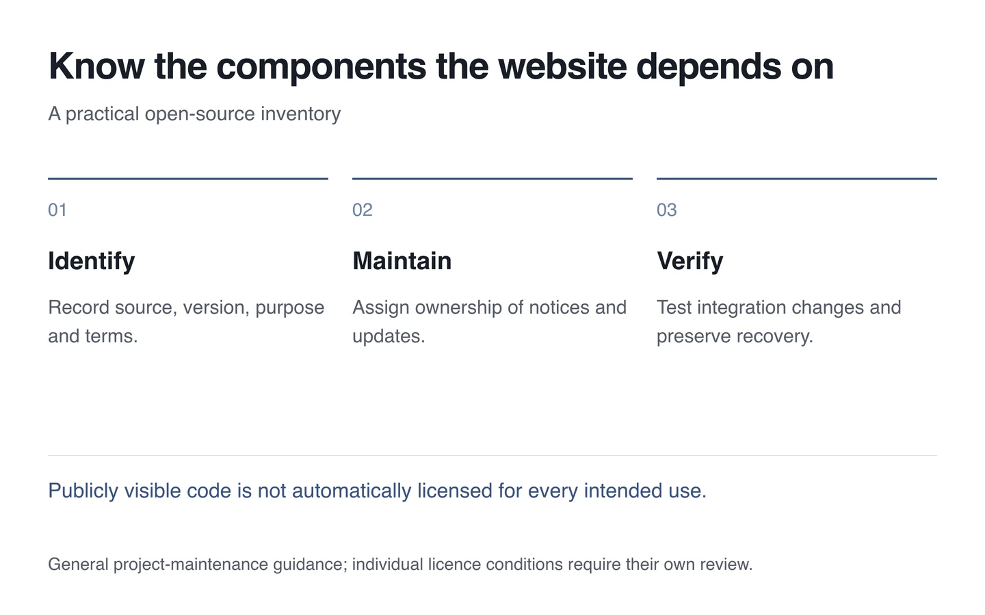Click the blue rule above Maintain column
985x615 pixels.
point(492,178)
